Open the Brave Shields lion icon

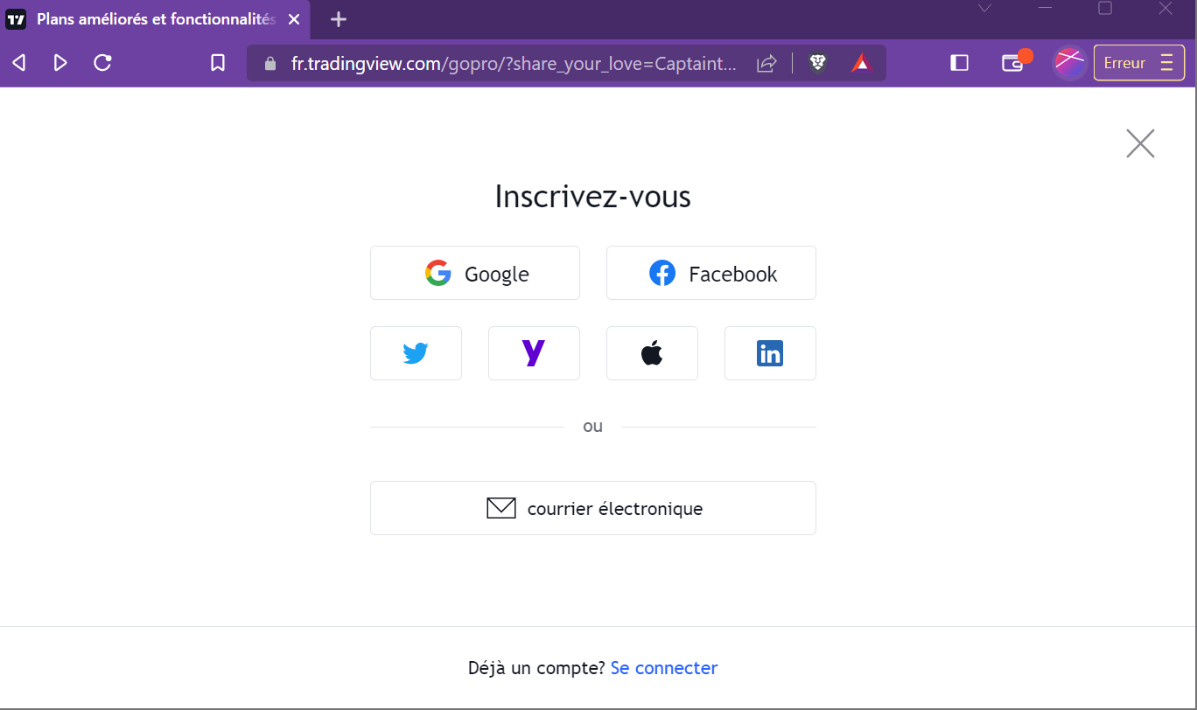click(818, 63)
